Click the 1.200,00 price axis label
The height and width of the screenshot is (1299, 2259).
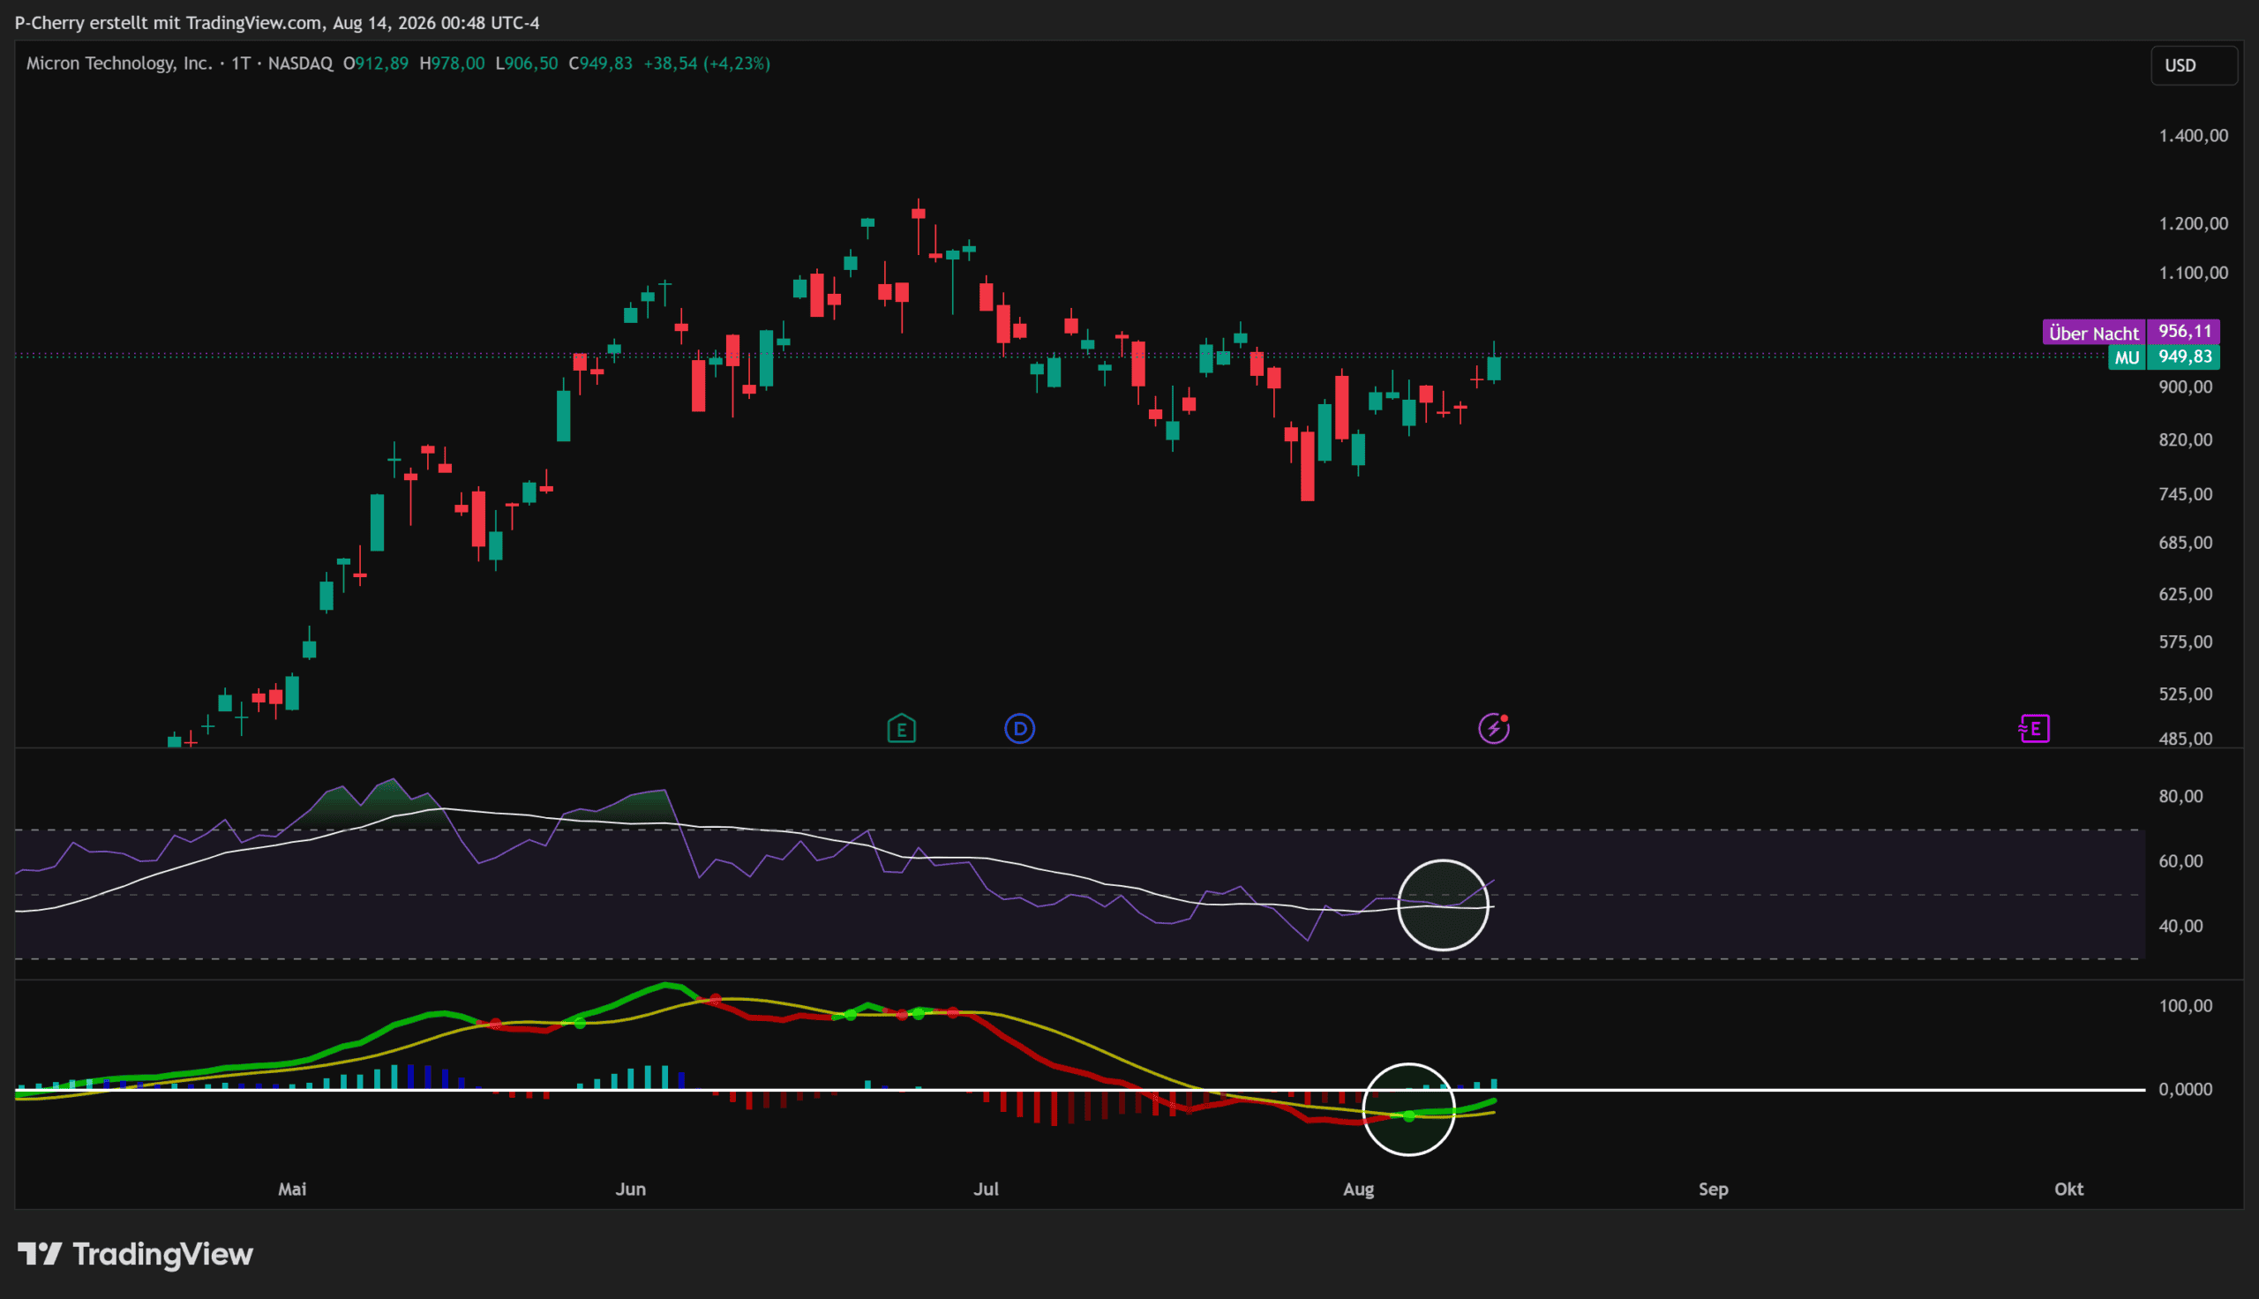2193,224
